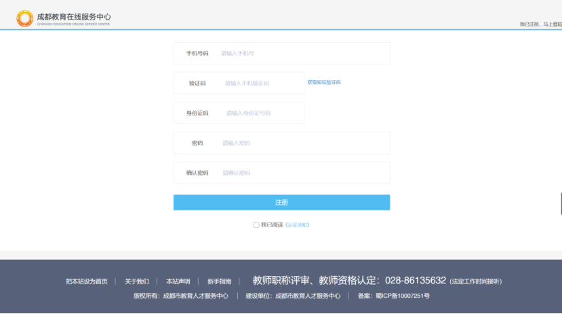
Task: Click the orange Chengdu Education logo icon
Action: coord(24,18)
